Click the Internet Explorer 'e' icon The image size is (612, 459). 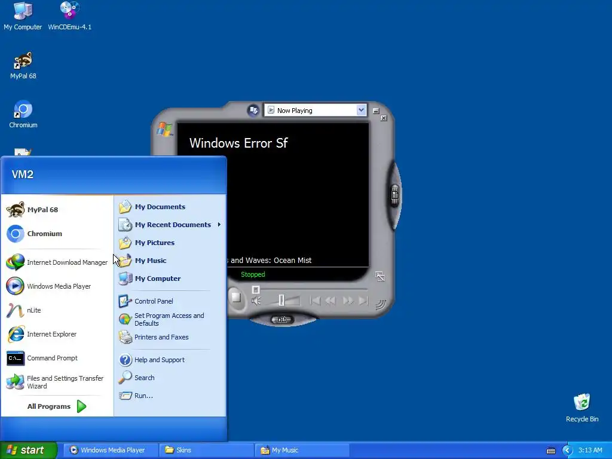16,334
